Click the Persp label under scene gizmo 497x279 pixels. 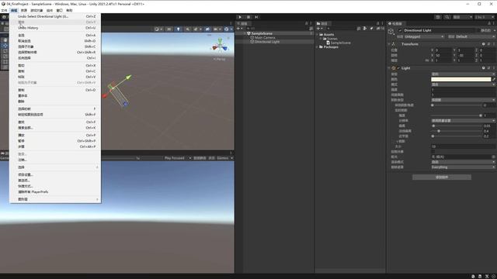point(219,59)
